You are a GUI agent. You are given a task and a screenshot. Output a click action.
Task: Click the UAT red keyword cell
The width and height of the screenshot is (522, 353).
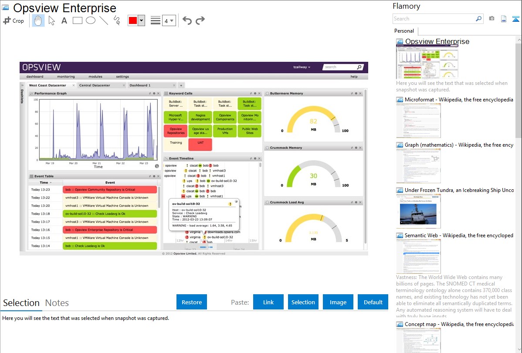[x=200, y=145]
